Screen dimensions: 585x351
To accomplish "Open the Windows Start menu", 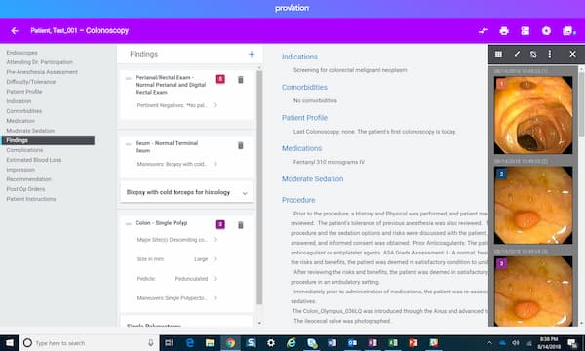I will click(10, 343).
